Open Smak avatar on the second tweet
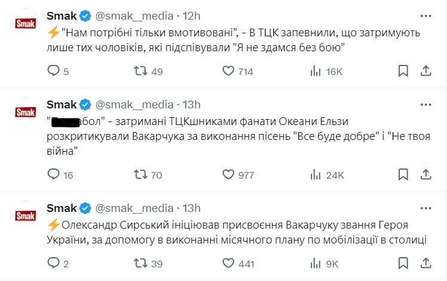Image resolution: width=447 pixels, height=281 pixels. point(25,113)
